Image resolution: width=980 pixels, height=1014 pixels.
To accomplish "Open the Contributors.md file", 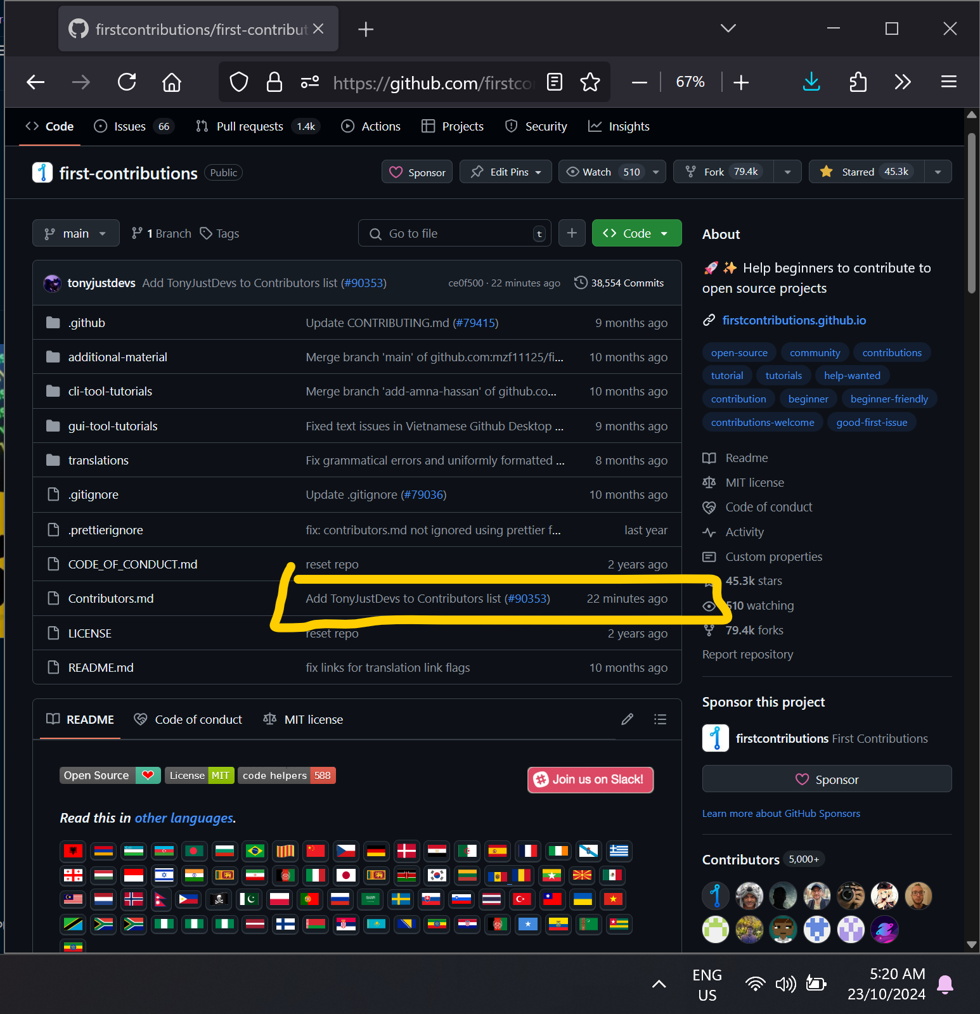I will [111, 598].
